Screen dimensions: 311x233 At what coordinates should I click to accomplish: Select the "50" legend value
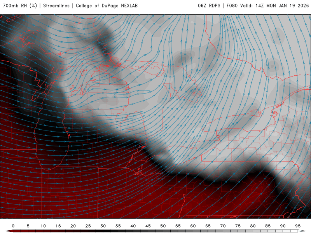(x=163, y=226)
